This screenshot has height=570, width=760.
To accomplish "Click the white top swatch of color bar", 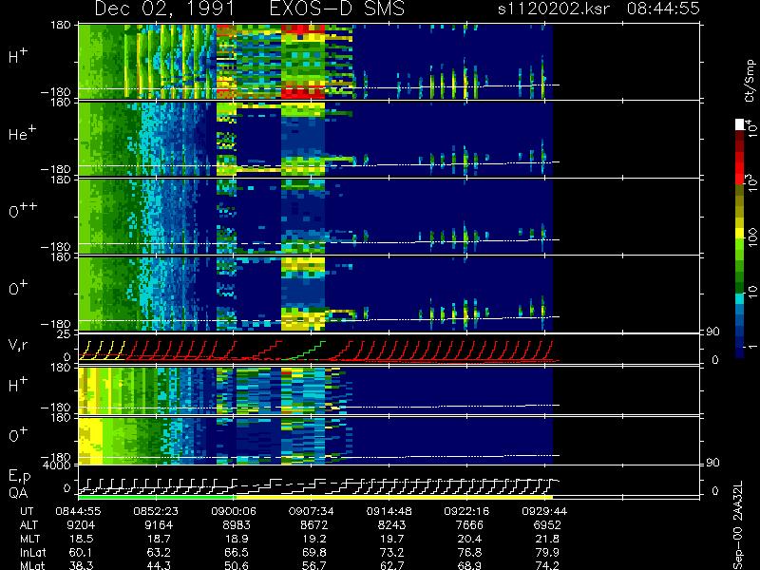I will [740, 124].
